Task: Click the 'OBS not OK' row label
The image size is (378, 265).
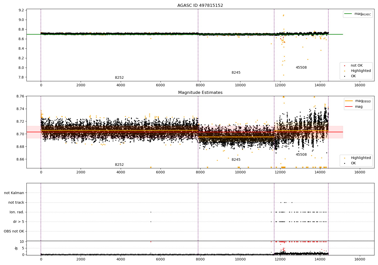Action: 14,231
